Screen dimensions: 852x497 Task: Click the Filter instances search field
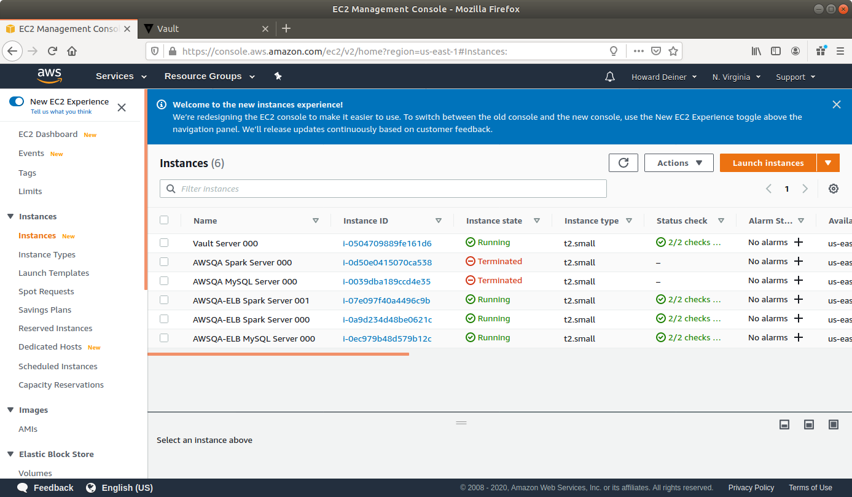click(x=383, y=189)
